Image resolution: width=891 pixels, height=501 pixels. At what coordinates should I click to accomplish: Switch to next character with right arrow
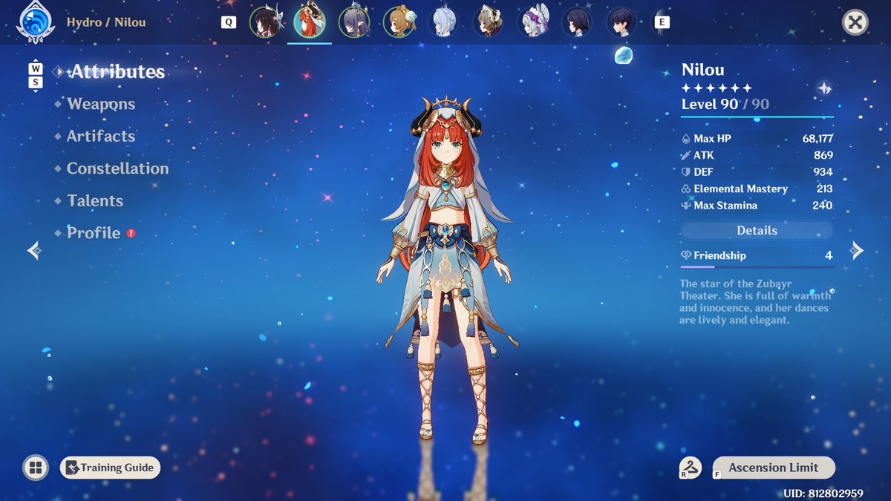click(x=857, y=251)
